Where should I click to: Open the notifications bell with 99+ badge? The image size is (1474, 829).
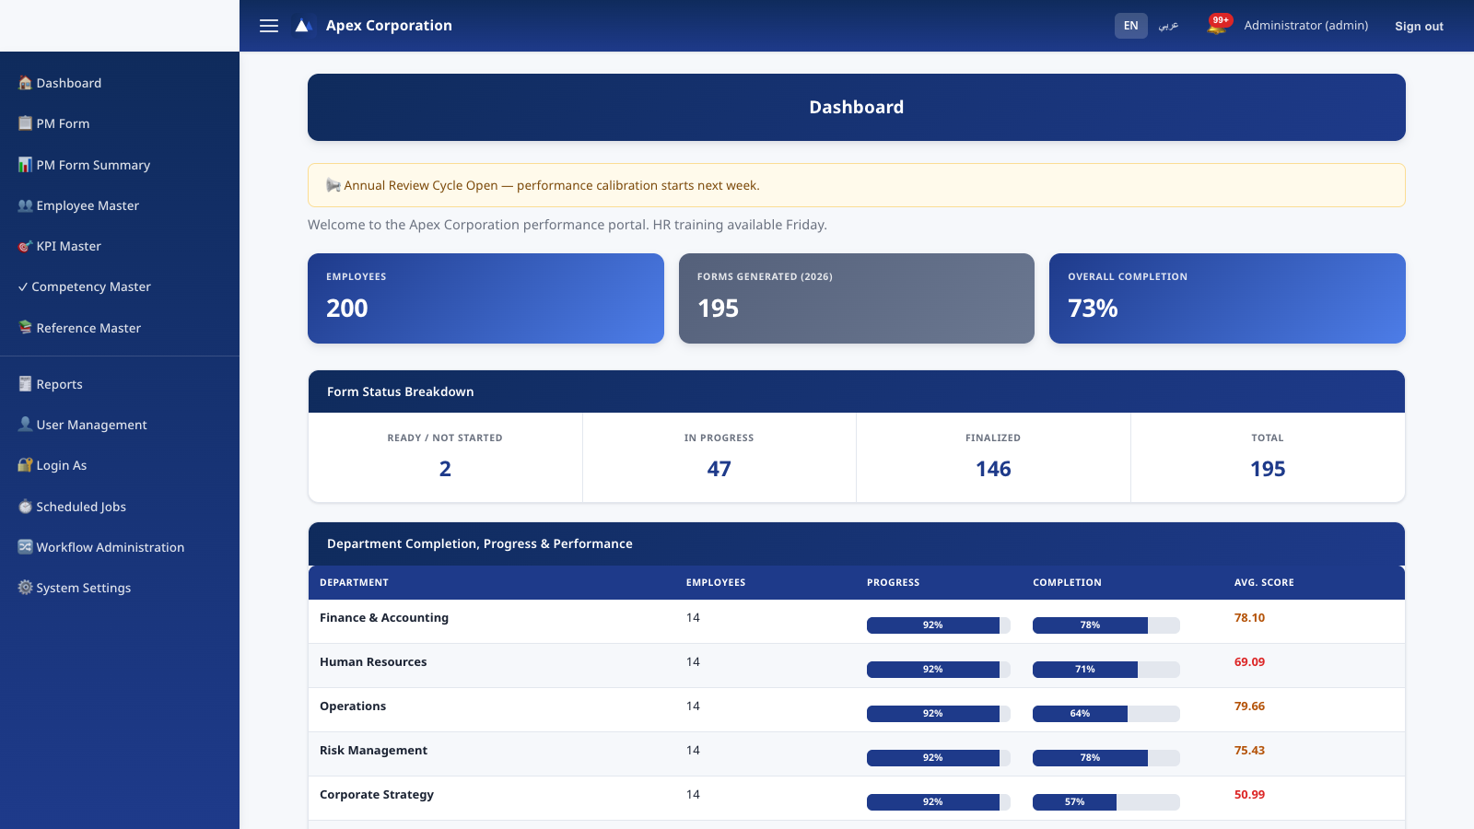click(x=1218, y=25)
